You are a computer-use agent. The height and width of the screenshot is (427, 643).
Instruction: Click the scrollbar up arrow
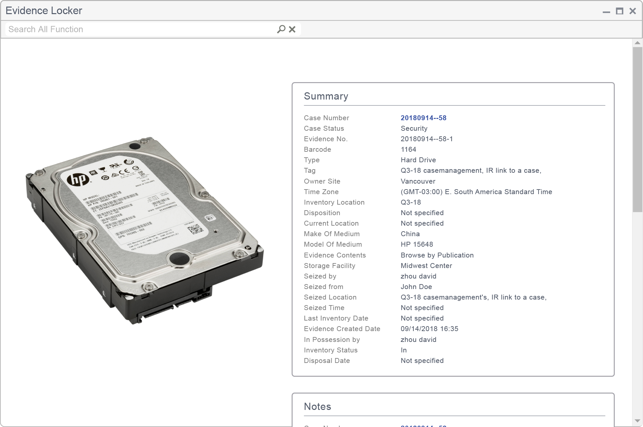[x=637, y=43]
